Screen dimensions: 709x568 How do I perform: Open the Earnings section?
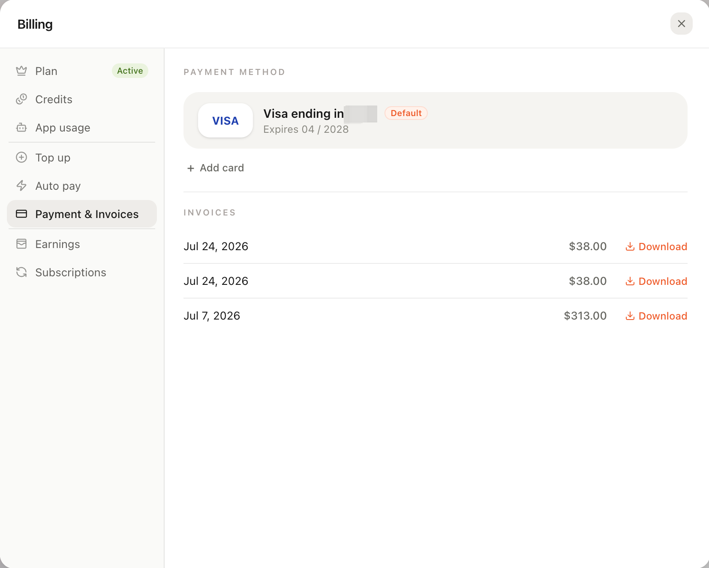[82, 244]
